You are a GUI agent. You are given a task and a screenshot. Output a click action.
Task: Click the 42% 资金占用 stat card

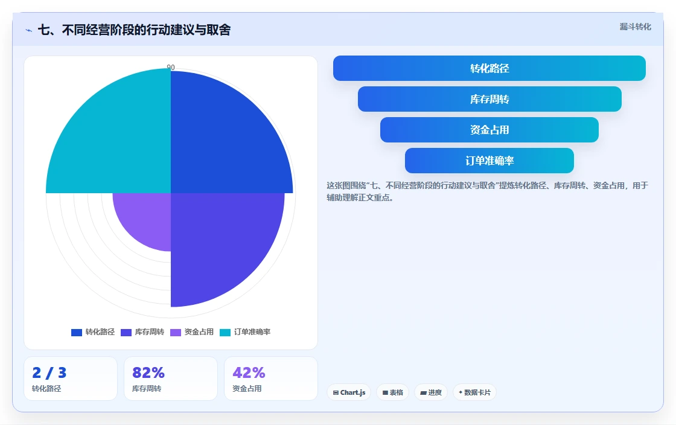271,379
